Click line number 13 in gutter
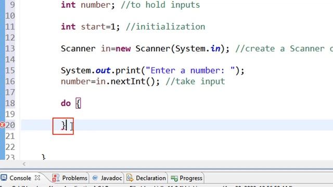 [10, 48]
